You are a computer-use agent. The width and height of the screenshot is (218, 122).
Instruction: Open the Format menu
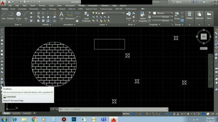42,5
